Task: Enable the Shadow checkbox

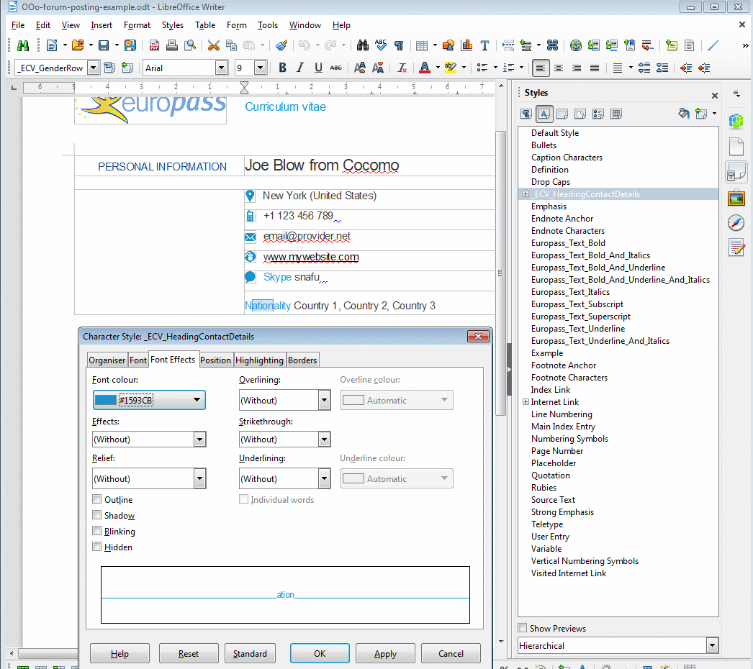Action: tap(97, 515)
